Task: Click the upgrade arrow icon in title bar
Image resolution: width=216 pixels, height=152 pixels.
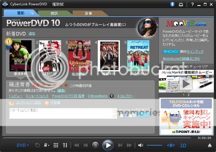Action: 172,4
